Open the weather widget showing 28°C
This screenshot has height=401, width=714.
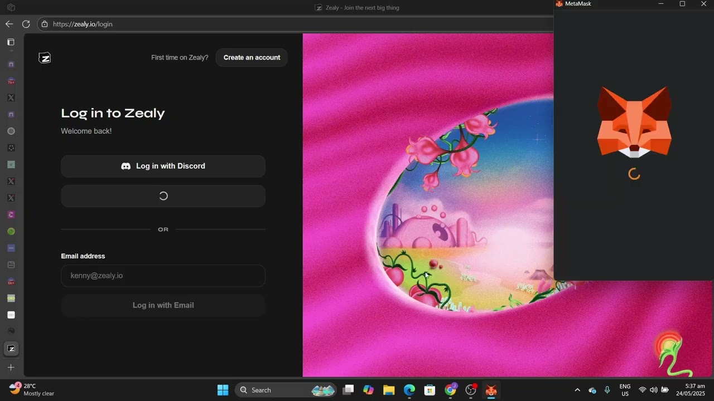tap(32, 389)
